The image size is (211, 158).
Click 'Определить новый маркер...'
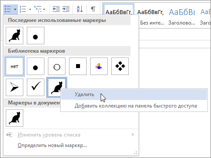point(71,145)
